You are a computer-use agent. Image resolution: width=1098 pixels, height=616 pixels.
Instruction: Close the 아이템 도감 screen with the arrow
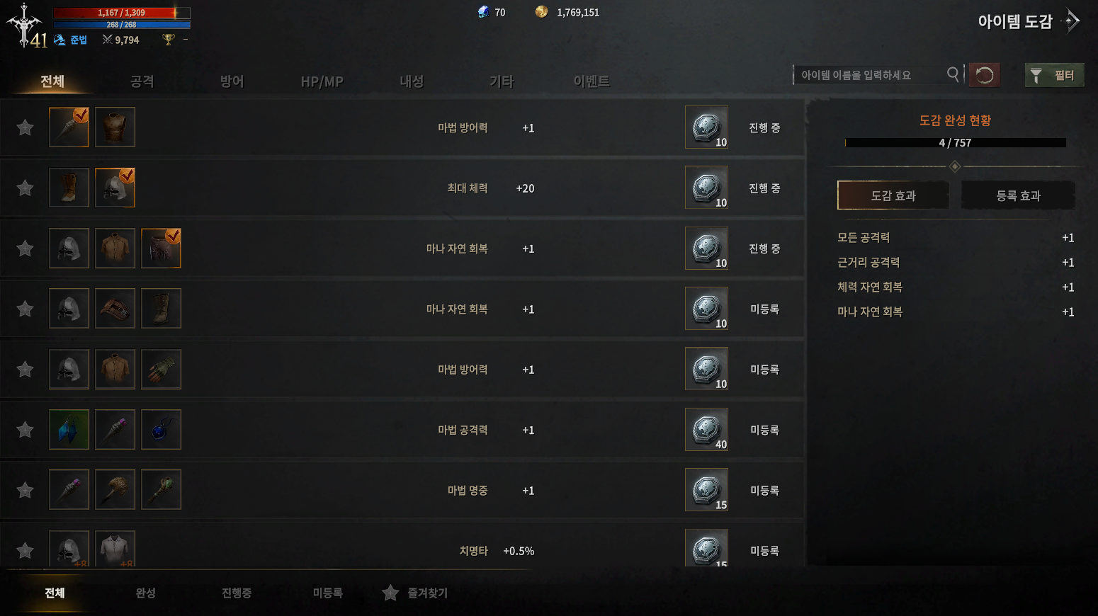tap(1072, 21)
